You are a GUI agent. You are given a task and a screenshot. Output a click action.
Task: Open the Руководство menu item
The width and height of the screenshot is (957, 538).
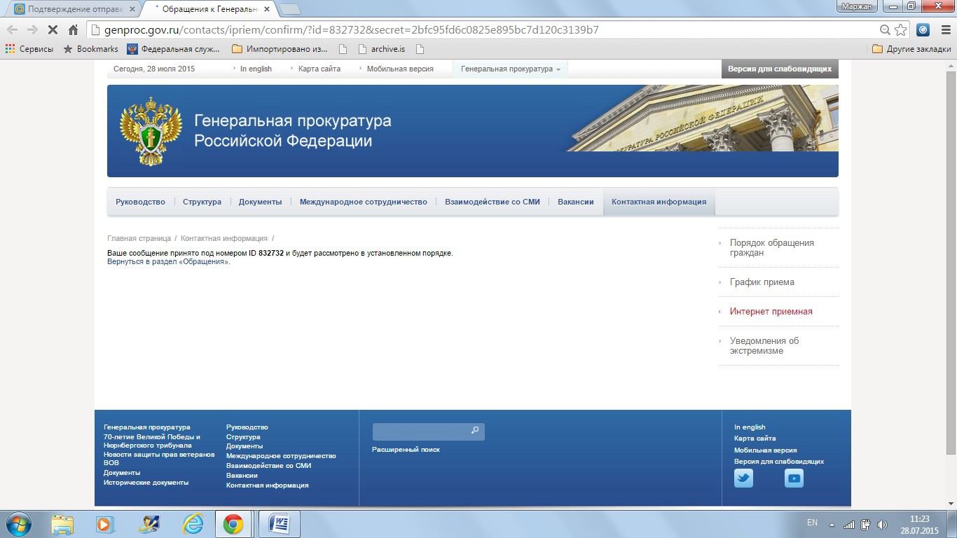[140, 202]
